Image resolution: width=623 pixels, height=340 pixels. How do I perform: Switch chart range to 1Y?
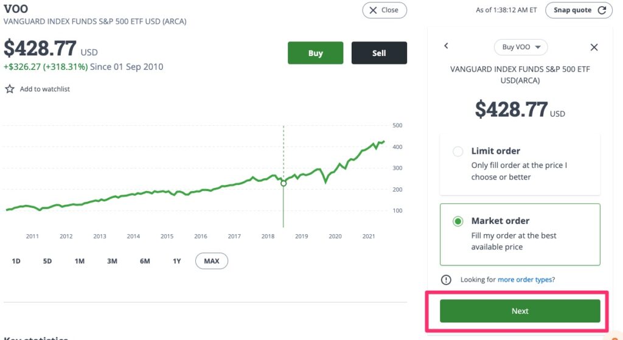[176, 261]
